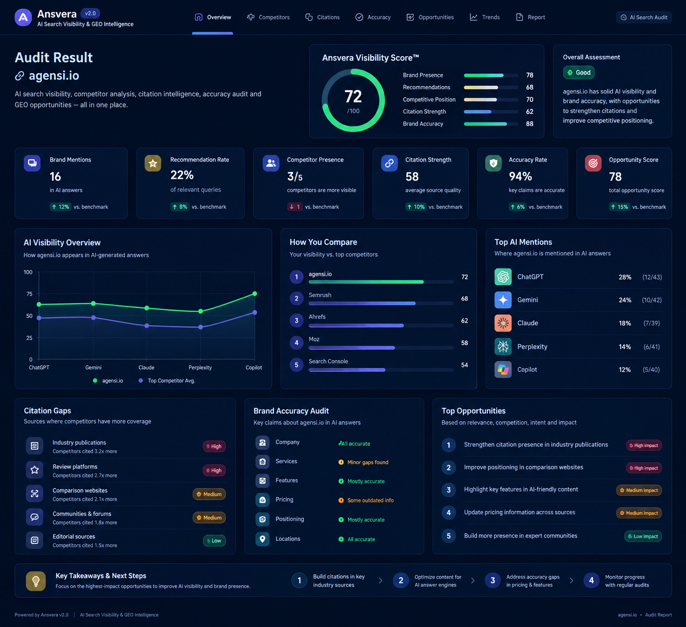
Task: Click the Locations pin icon
Action: tap(262, 539)
